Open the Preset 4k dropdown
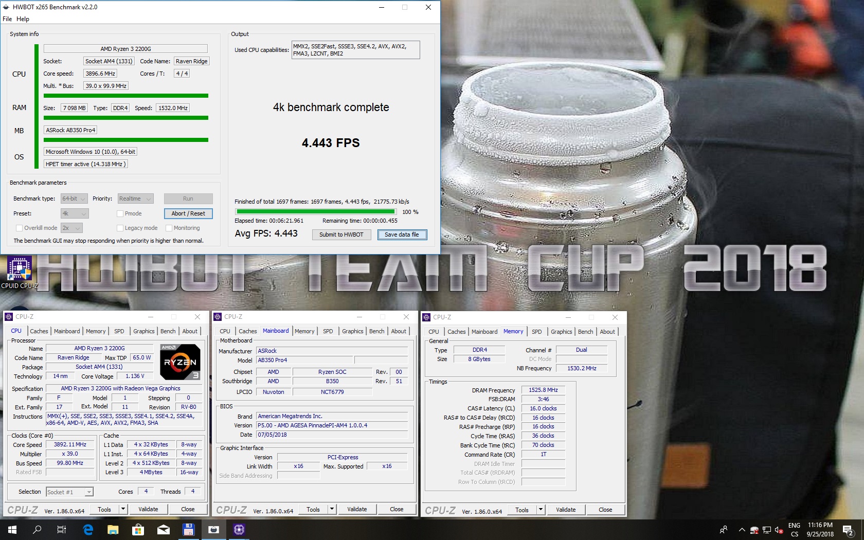Screen dimensions: 864x540 (75, 213)
